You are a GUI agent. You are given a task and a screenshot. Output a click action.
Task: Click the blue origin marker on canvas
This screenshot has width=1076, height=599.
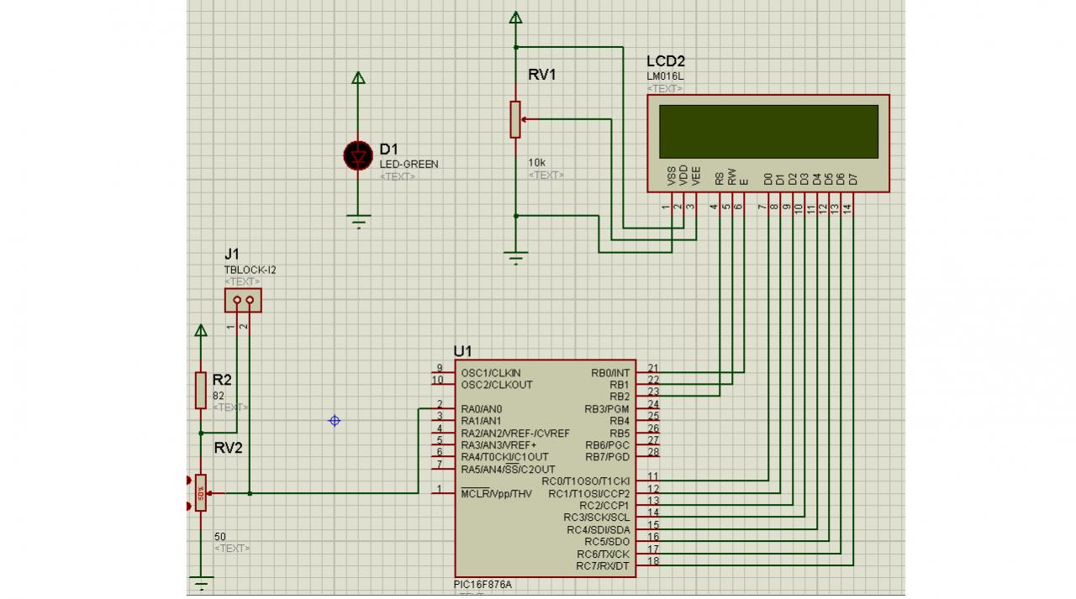coord(335,420)
